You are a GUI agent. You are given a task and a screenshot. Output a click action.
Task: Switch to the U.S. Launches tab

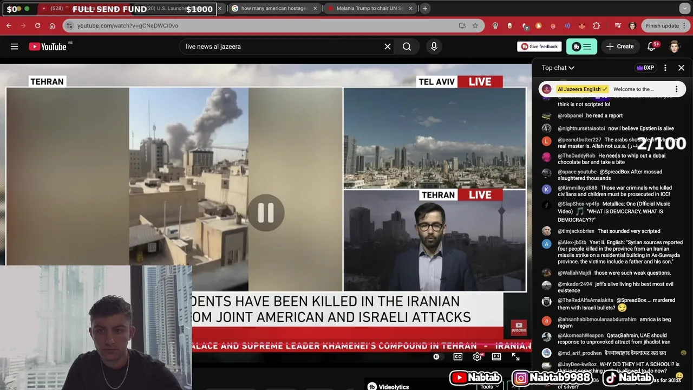point(179,9)
